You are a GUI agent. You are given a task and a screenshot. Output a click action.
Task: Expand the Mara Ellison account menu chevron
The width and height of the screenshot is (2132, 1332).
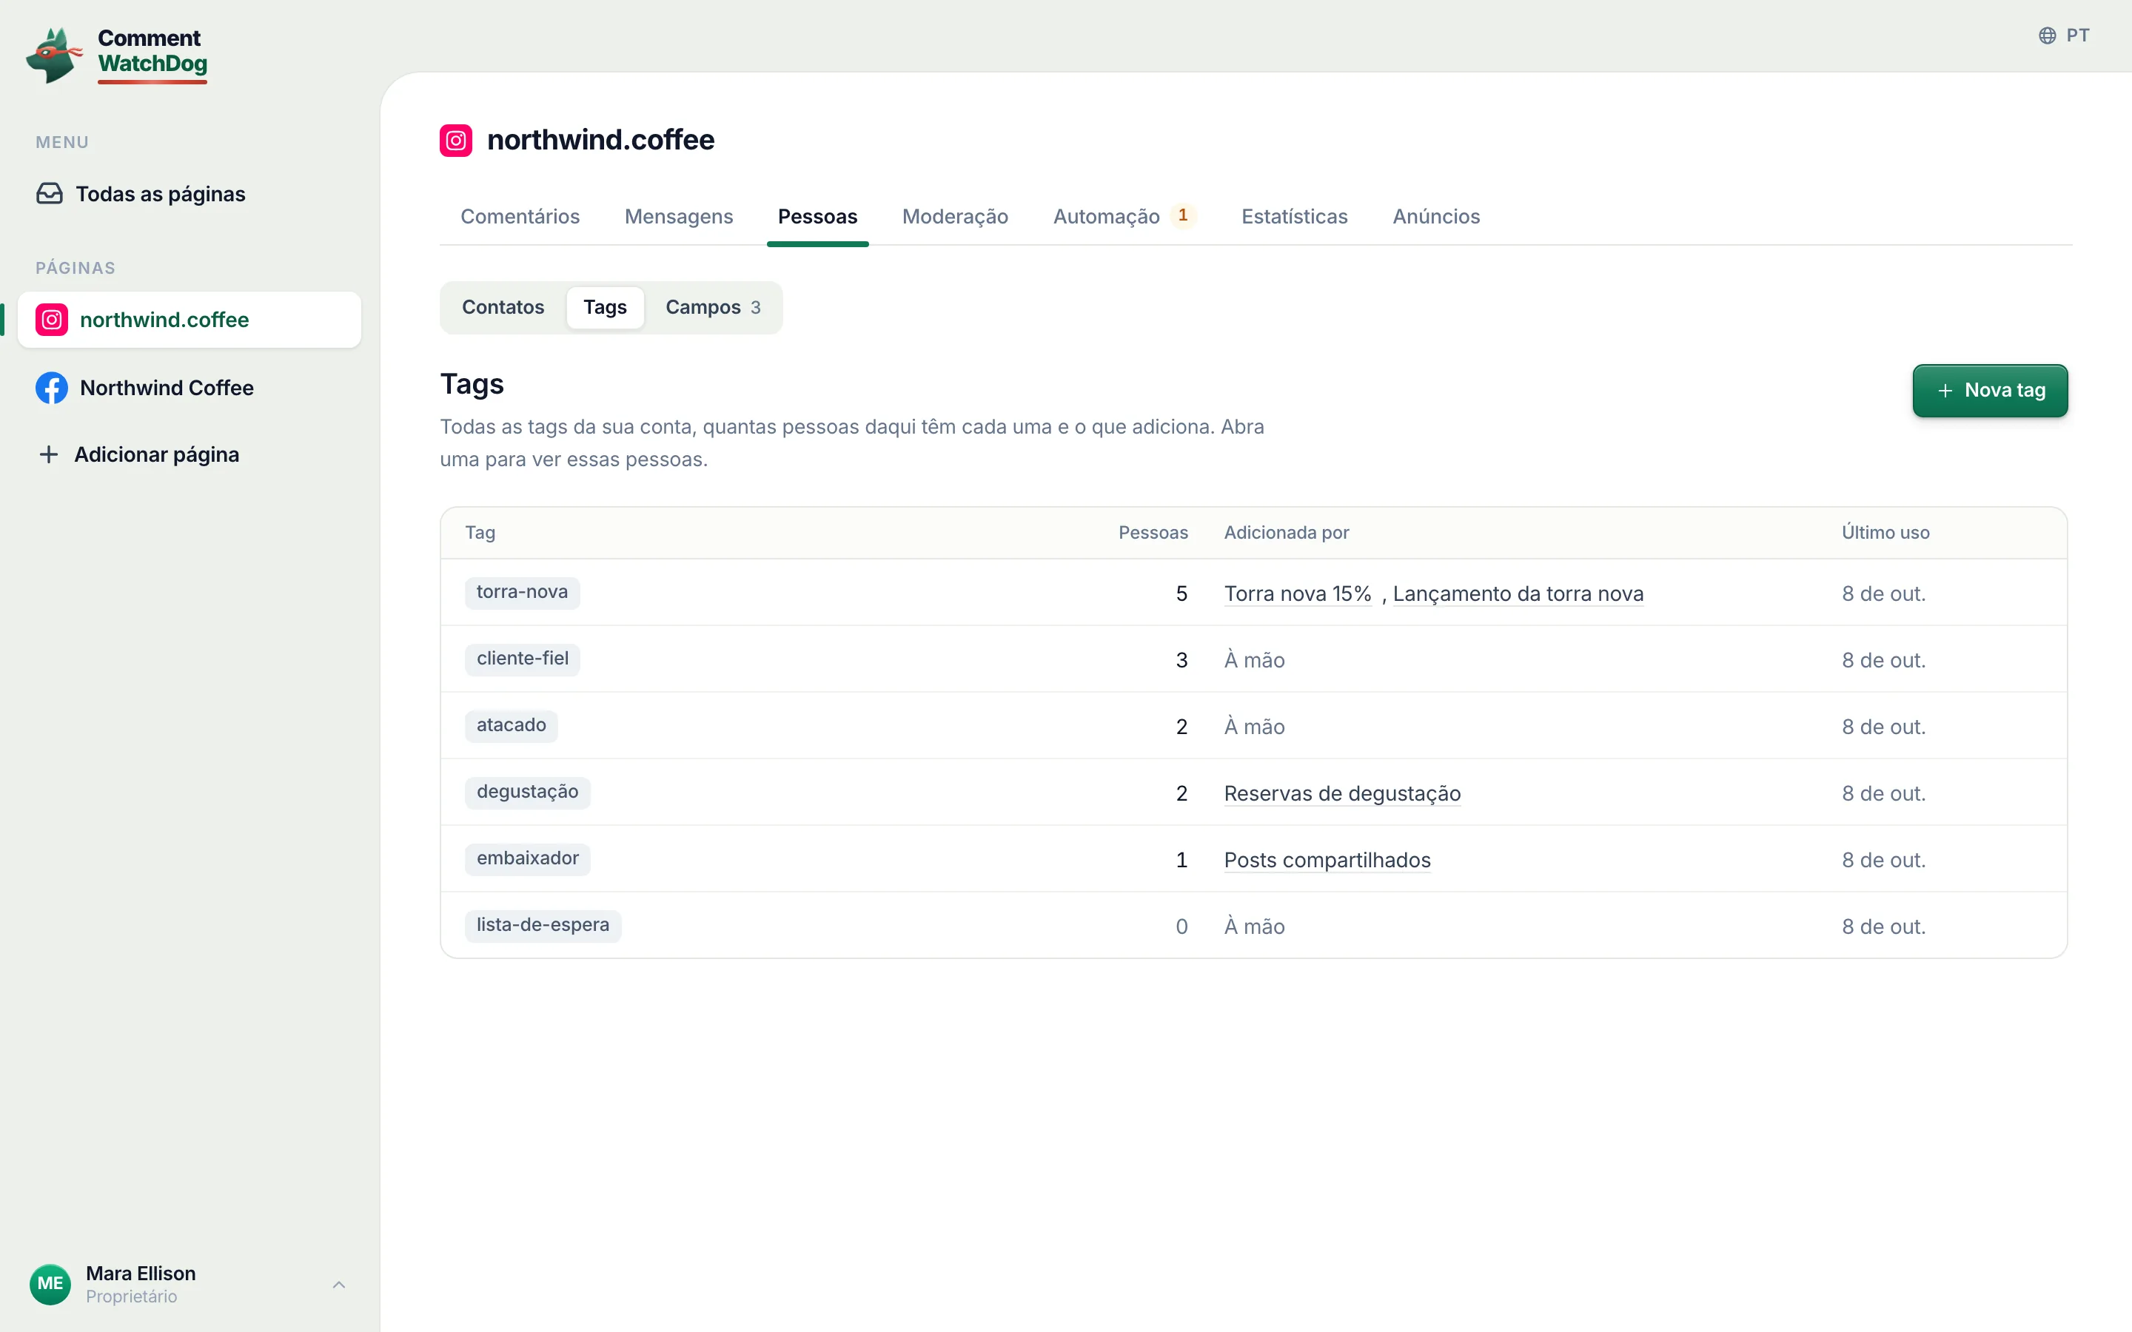[338, 1285]
